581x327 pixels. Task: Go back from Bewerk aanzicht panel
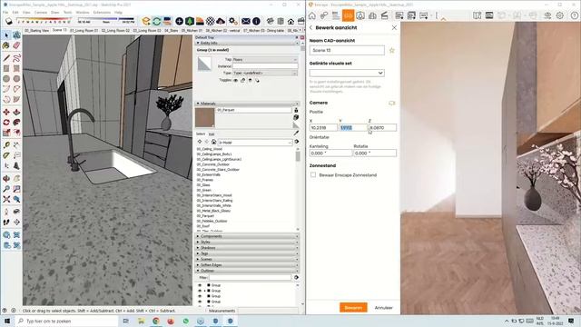point(310,28)
